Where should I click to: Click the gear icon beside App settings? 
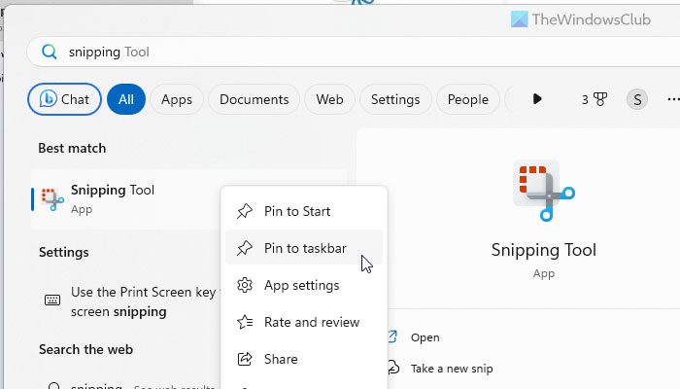click(245, 285)
